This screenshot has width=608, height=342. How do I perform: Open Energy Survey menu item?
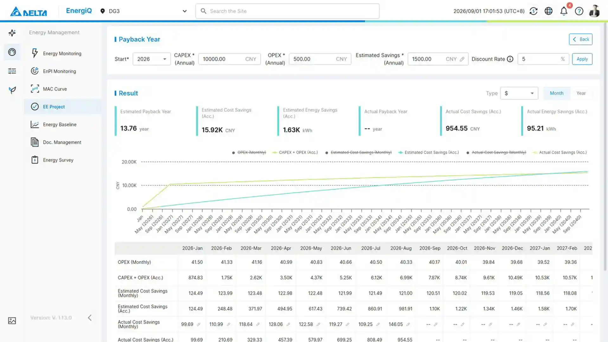pos(63,160)
